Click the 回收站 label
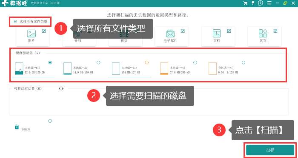The height and width of the screenshot is (158, 298). click(26, 130)
